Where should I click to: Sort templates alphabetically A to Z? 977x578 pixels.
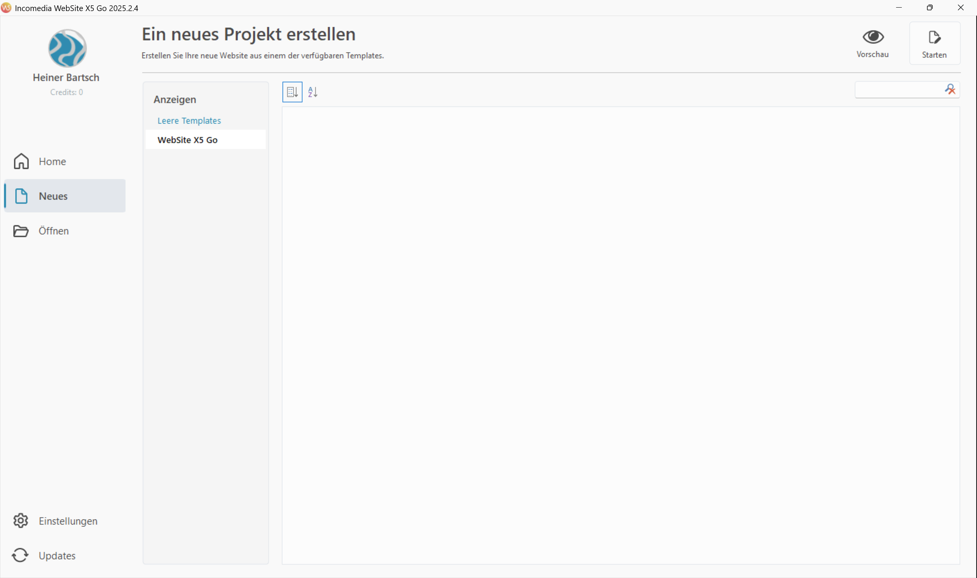pos(313,92)
